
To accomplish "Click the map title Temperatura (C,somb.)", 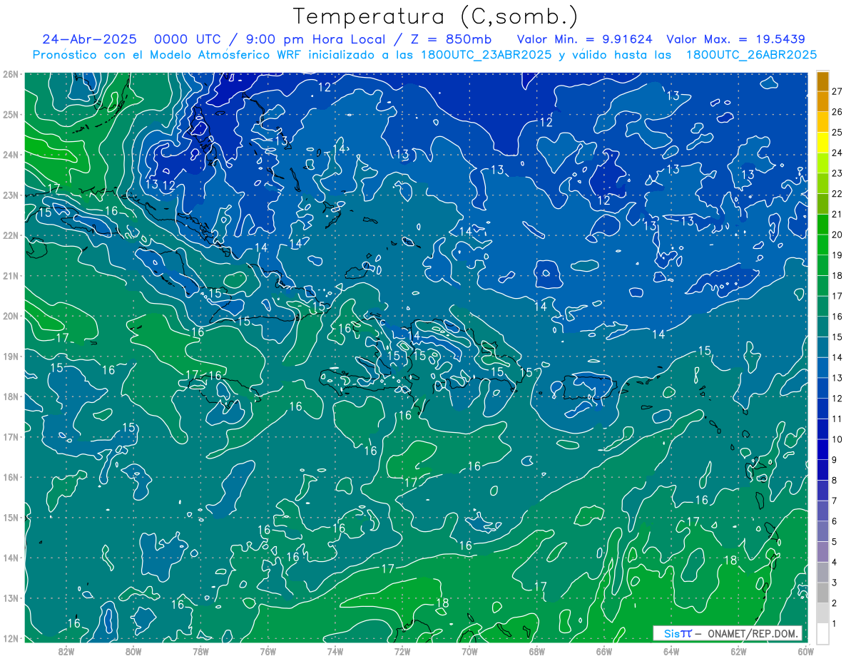I will [435, 16].
